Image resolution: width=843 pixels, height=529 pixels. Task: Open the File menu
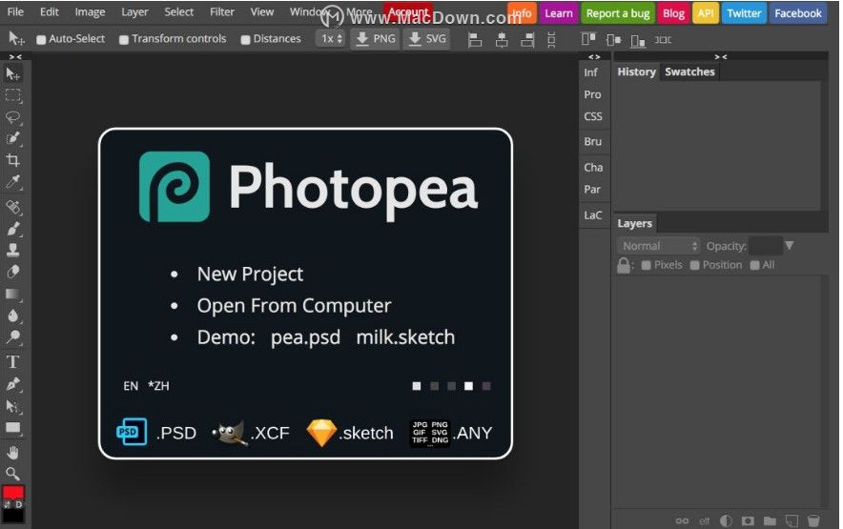pos(15,11)
